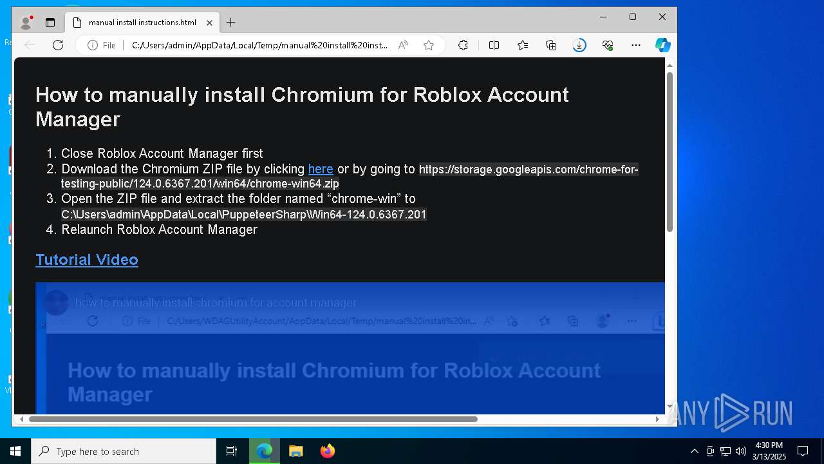This screenshot has height=464, width=824.
Task: Focus the address bar URL field
Action: point(260,45)
